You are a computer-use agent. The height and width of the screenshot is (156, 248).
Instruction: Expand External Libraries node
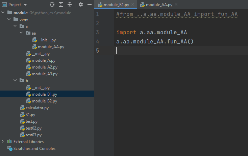[3, 141]
